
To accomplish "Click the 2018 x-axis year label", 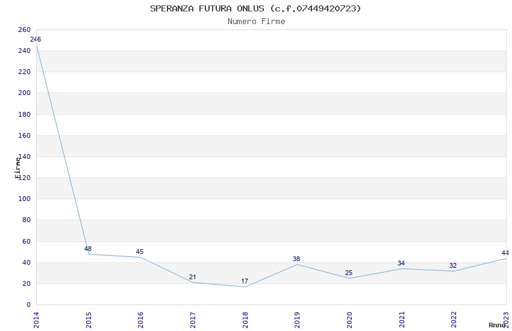I will coord(245,320).
